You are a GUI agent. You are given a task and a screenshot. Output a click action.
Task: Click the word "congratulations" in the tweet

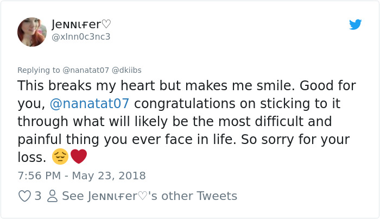pyautogui.click(x=191, y=103)
